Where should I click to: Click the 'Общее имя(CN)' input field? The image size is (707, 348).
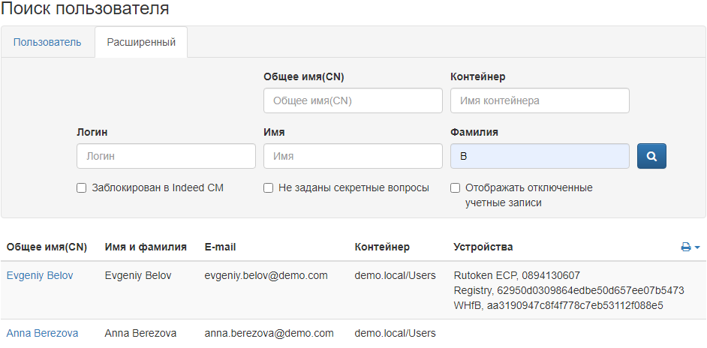353,100
